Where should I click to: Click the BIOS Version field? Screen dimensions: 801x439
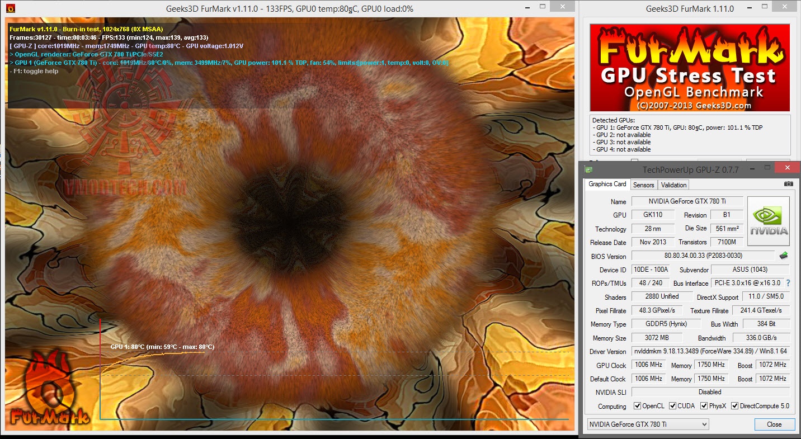703,256
